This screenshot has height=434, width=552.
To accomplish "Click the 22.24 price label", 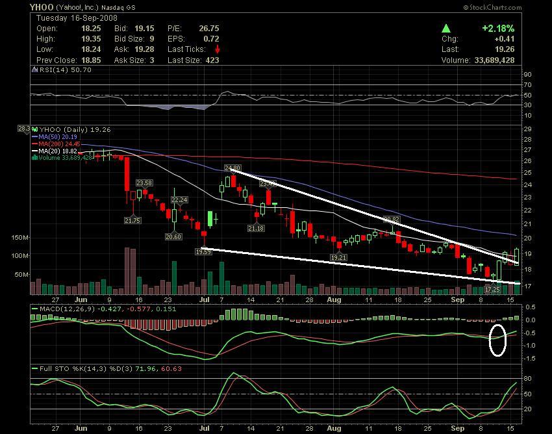I will (179, 199).
